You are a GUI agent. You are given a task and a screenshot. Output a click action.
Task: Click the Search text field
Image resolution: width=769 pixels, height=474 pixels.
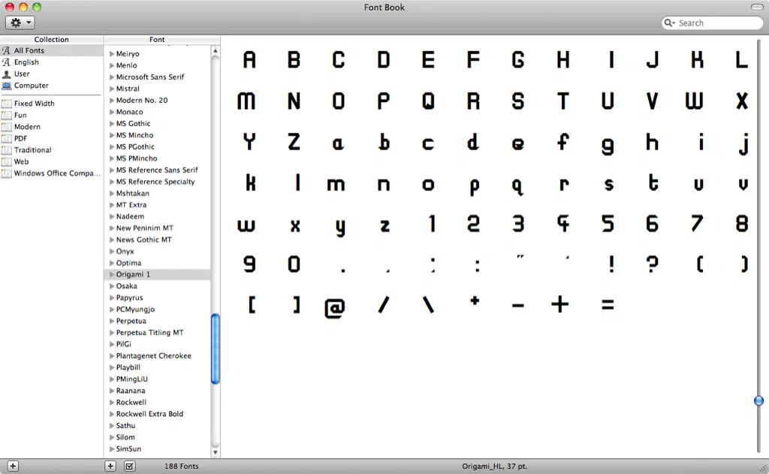[717, 23]
